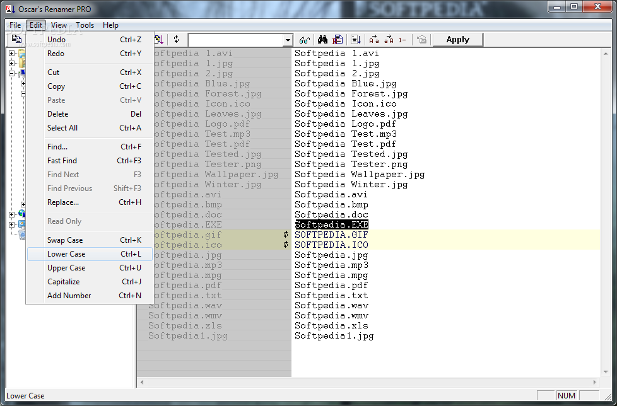This screenshot has width=617, height=406.
Task: Open the View menu
Action: pos(59,25)
